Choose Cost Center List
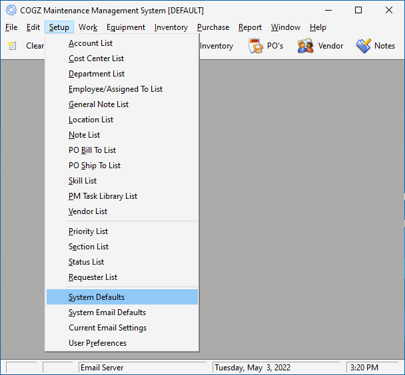Image resolution: width=405 pixels, height=375 pixels. pos(96,59)
